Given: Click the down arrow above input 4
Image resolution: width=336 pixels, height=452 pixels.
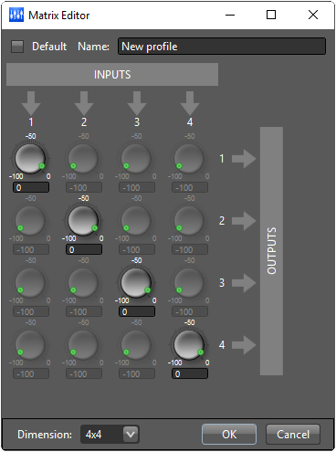Looking at the screenshot, I should [190, 103].
